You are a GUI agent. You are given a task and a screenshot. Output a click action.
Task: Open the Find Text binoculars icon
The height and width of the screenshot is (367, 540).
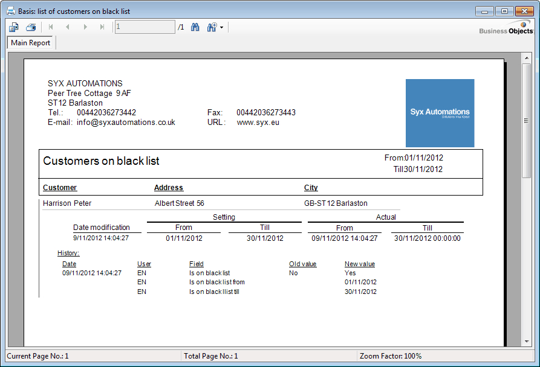(x=195, y=27)
